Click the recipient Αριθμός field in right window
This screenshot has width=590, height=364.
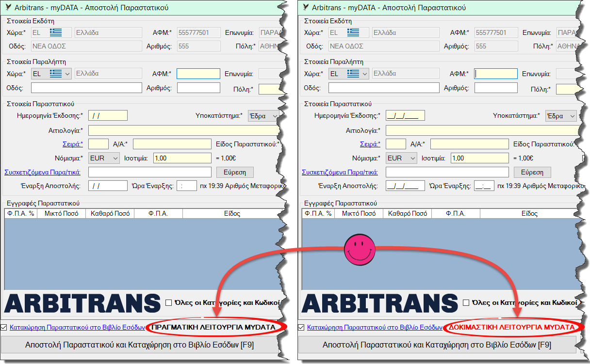tap(496, 88)
